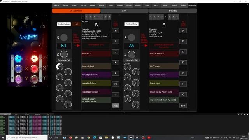The width and height of the screenshot is (249, 140).
Task: Click right panel parameter knob 4
Action: 127,88
